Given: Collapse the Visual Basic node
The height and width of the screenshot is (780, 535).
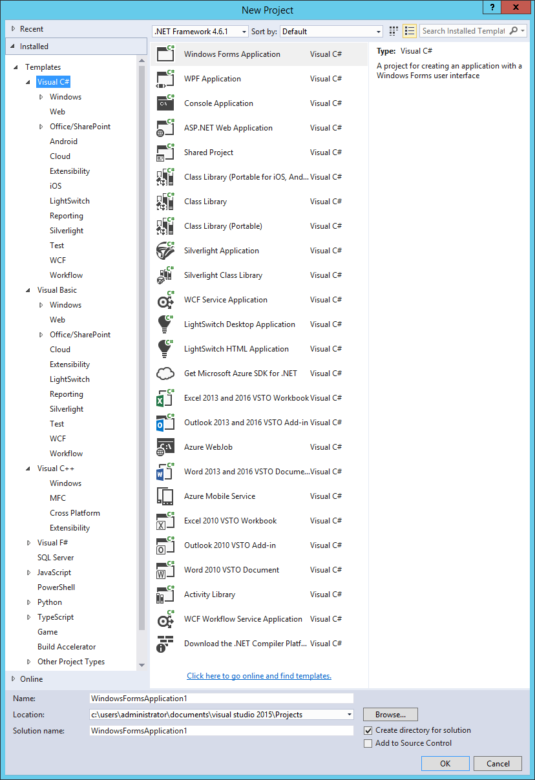Looking at the screenshot, I should (28, 290).
